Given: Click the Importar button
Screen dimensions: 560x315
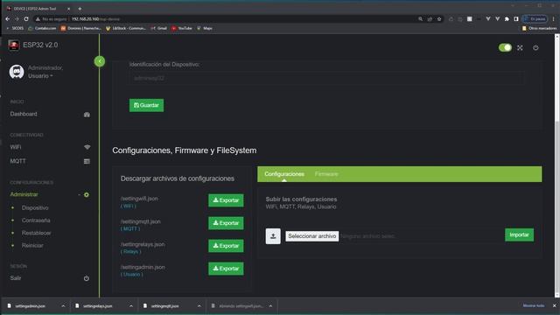Looking at the screenshot, I should 519,235.
